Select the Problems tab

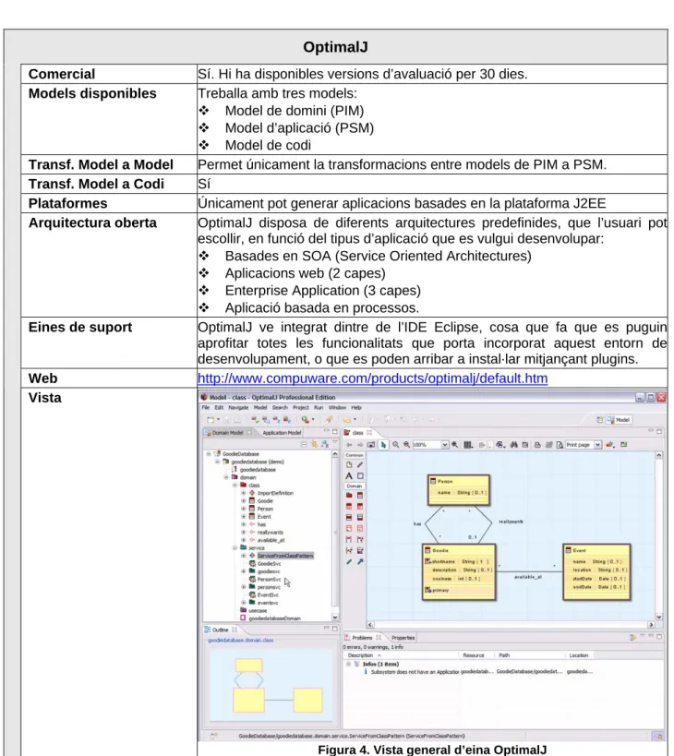362,638
